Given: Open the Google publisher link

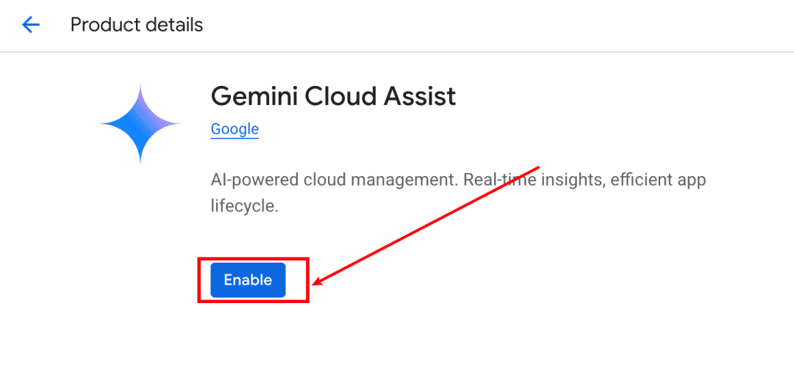Looking at the screenshot, I should [x=235, y=129].
